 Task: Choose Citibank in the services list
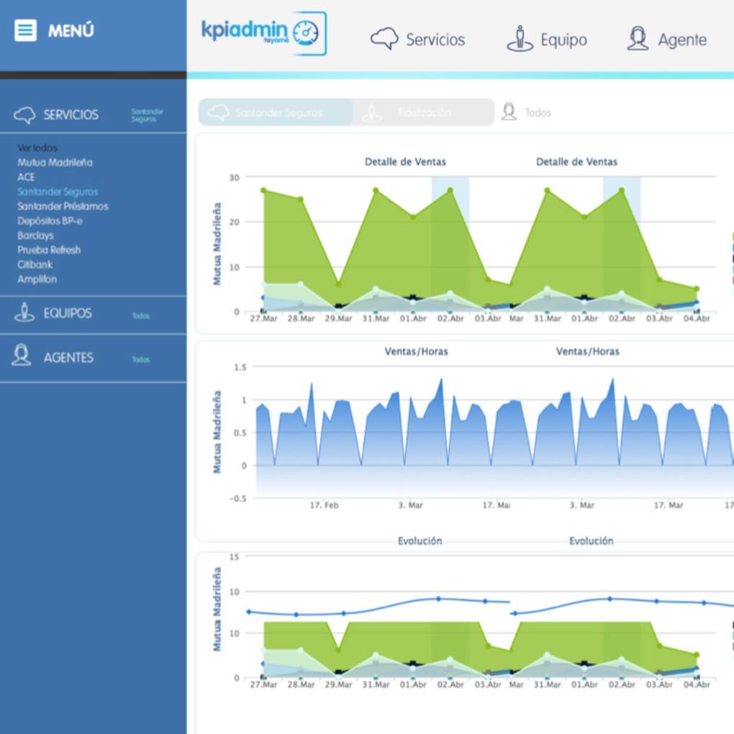(x=35, y=265)
